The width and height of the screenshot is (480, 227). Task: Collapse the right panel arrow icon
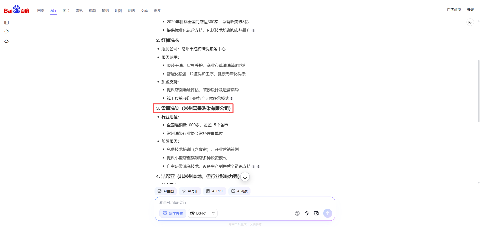click(470, 22)
